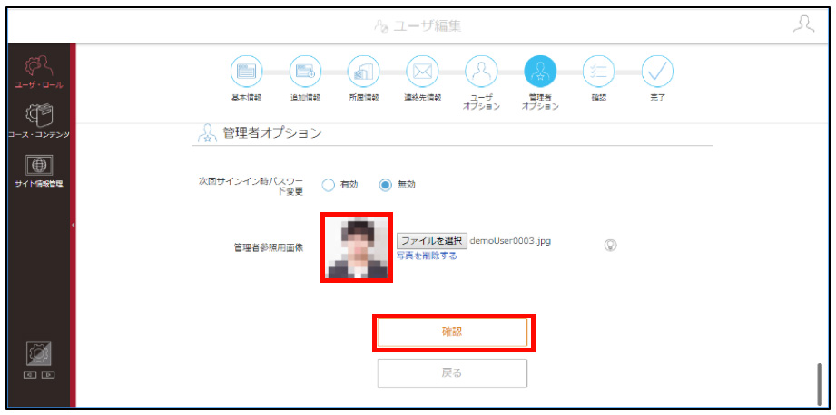This screenshot has width=836, height=415.
Task: Jump to the 完了 checkmark step
Action: pos(657,71)
